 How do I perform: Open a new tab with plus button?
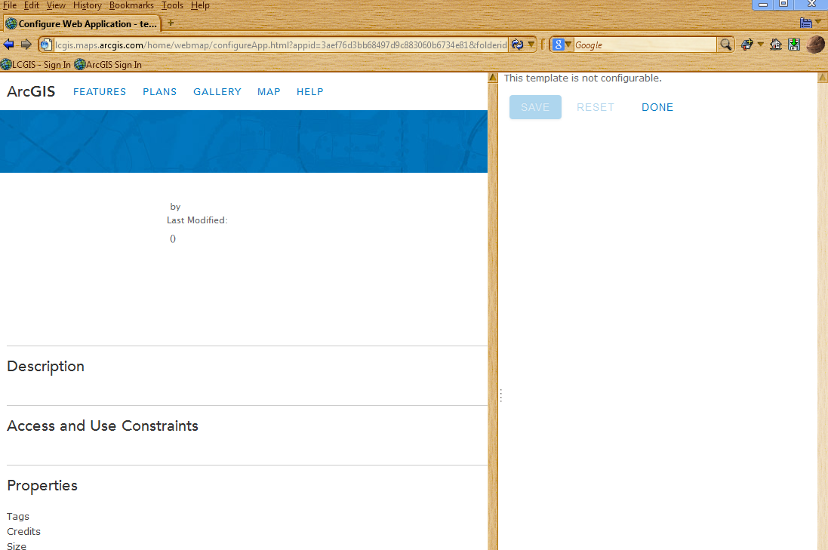(x=171, y=23)
